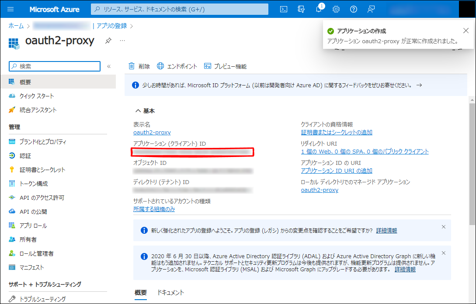Open the Cloud Shell icon in header
The image size is (476, 304).
point(284,9)
